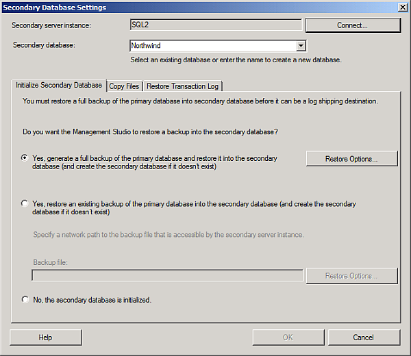This screenshot has width=411, height=356.
Task: Open the Secondary database dropdown arrow
Action: tap(300, 47)
